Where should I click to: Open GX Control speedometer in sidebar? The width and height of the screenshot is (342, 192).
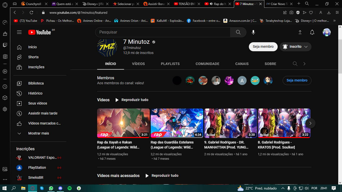5,22
